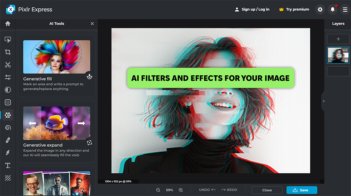Select the portrait layer thumbnail
351x196 pixels.
338,55
